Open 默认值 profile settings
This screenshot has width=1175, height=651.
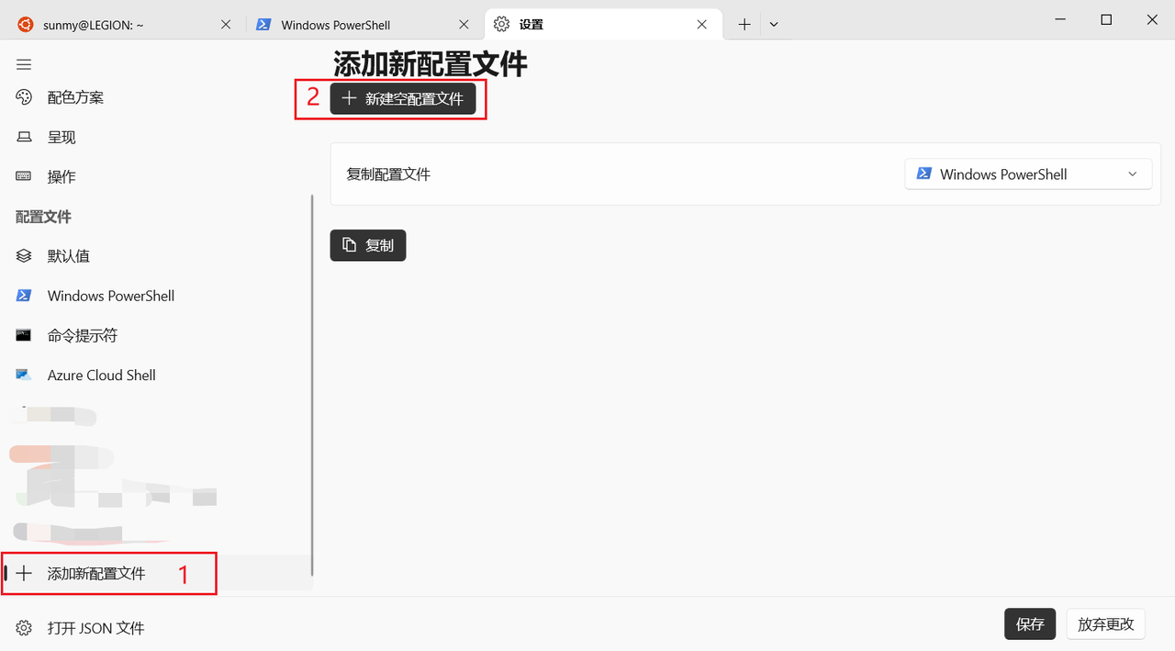pos(156,256)
